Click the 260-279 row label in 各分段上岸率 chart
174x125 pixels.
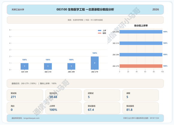click(116, 66)
